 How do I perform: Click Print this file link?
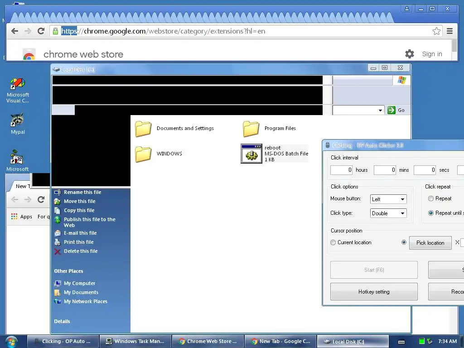[x=79, y=242]
